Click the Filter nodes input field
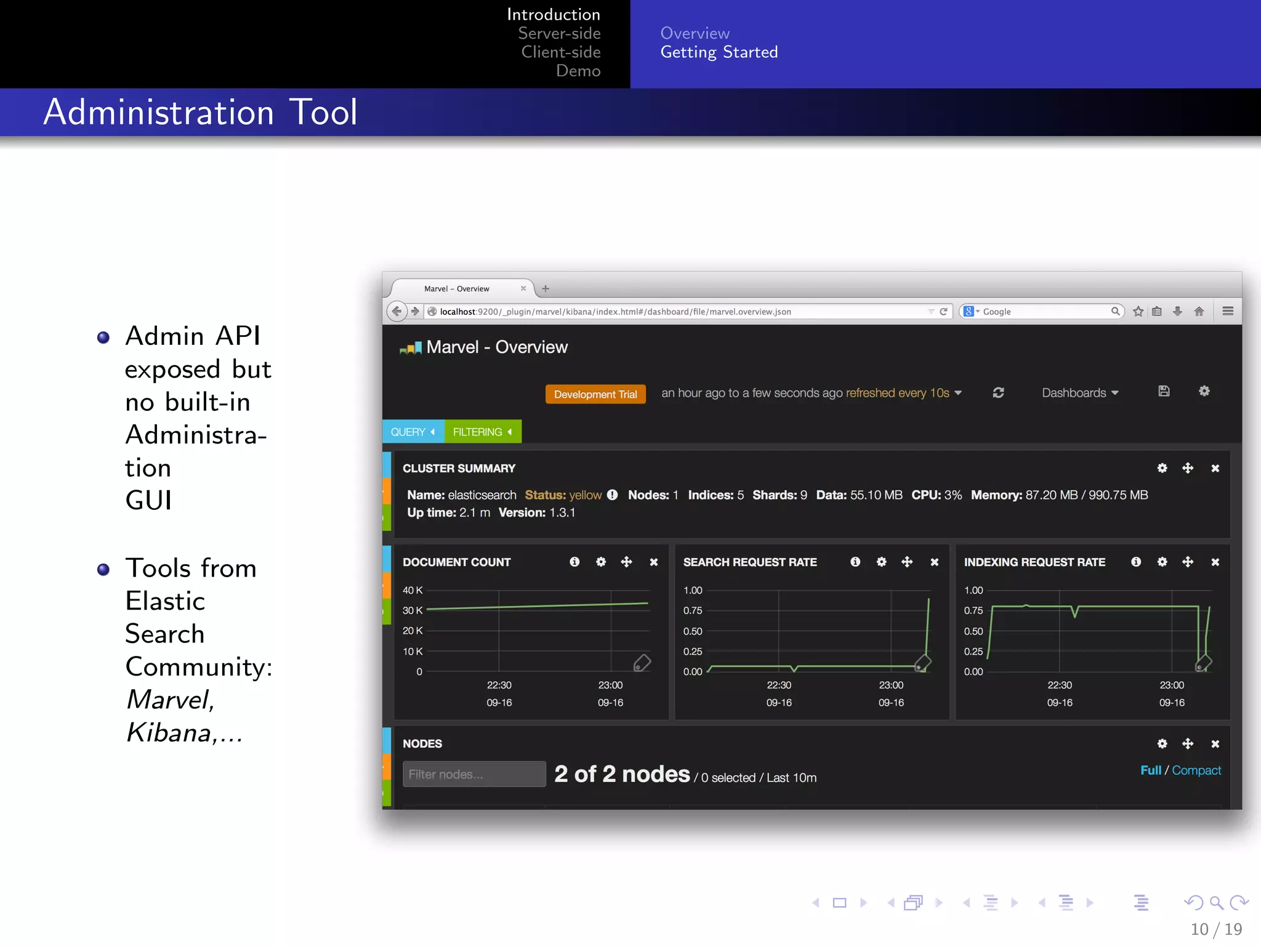 tap(473, 774)
